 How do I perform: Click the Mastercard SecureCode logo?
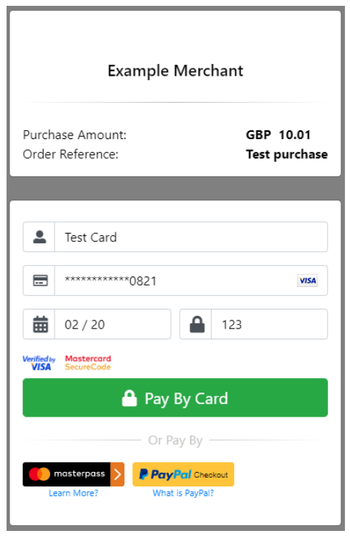point(88,363)
